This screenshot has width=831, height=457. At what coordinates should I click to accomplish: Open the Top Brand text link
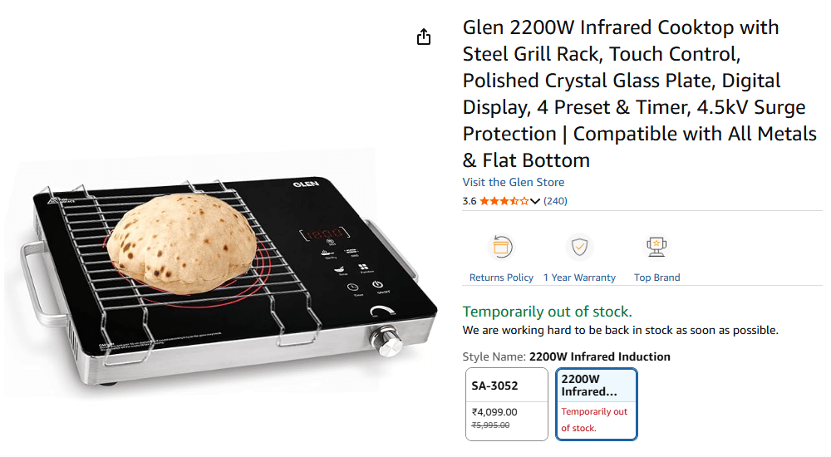(x=656, y=278)
